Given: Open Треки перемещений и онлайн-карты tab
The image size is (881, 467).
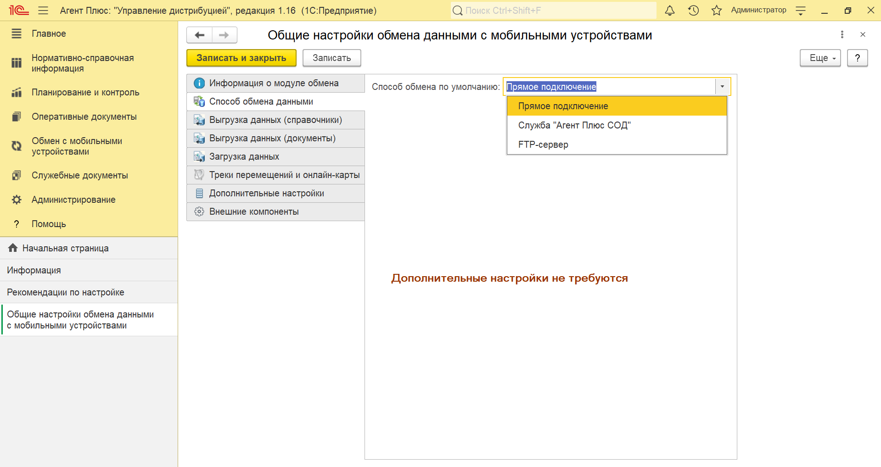Looking at the screenshot, I should 284,175.
